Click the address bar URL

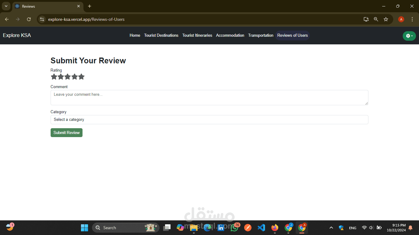tap(86, 19)
